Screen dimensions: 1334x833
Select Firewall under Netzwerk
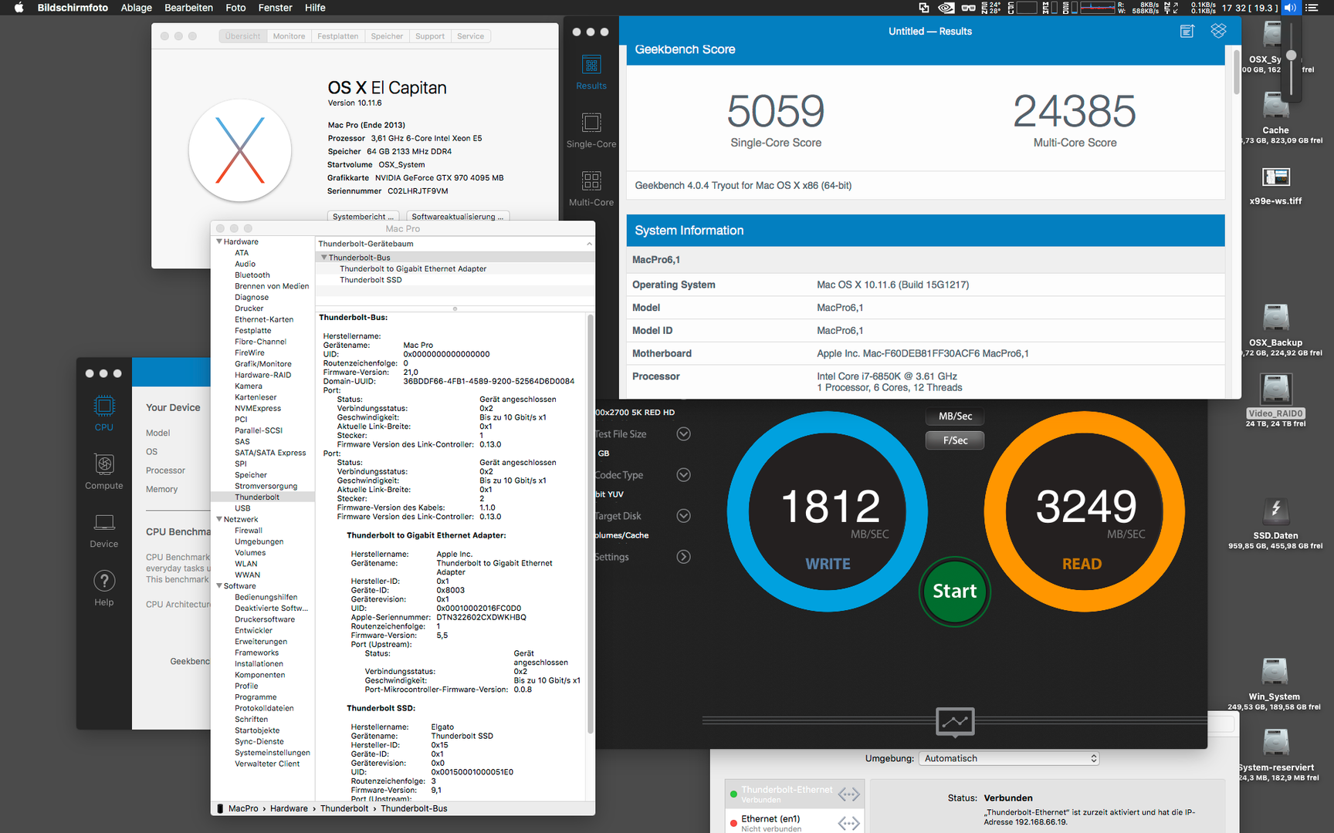click(249, 531)
